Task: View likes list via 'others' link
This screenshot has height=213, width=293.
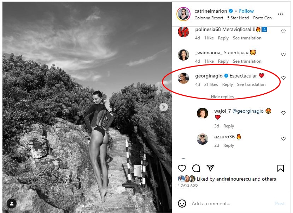Action: point(269,179)
